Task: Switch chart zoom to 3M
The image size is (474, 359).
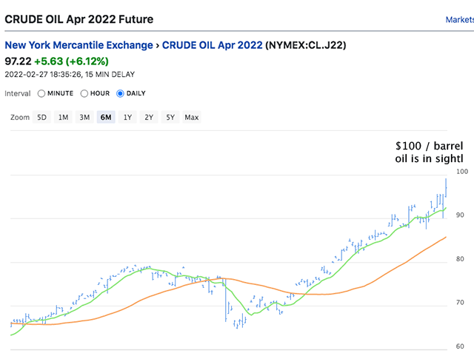Action: [84, 117]
